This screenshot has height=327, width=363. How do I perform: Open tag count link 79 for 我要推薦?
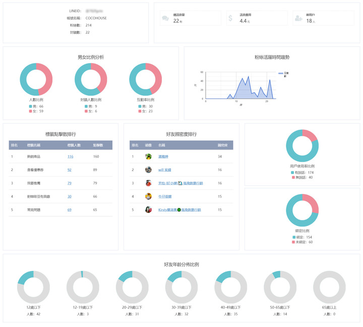pos(69,183)
